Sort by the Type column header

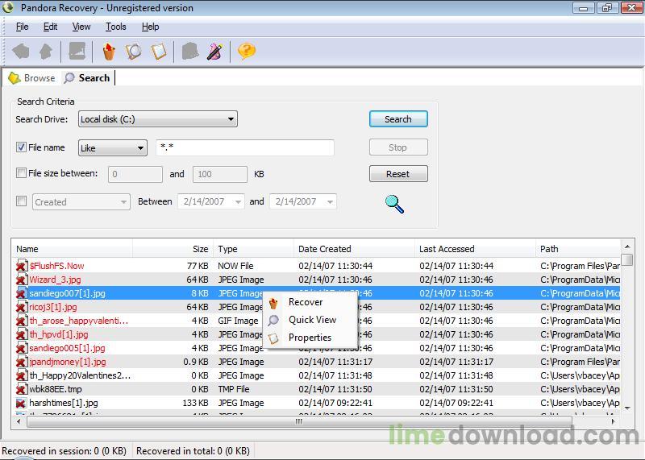(253, 249)
